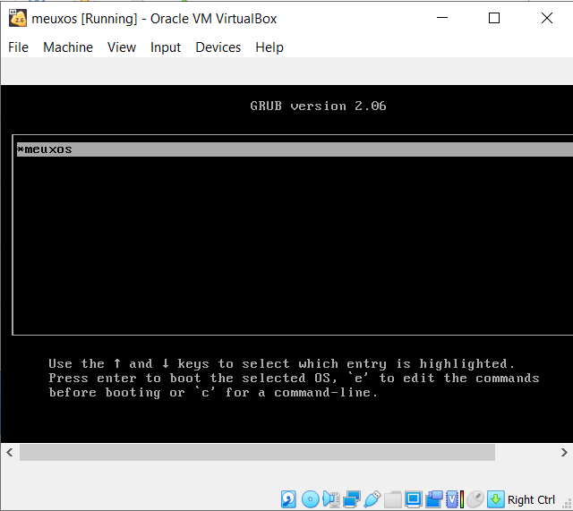Open the USB devices status icon
573x511 pixels.
pyautogui.click(x=372, y=499)
